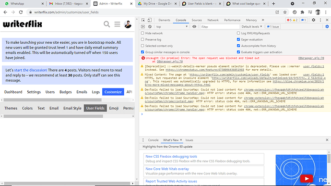
Task: Switch to the Sources tab
Action: click(197, 20)
